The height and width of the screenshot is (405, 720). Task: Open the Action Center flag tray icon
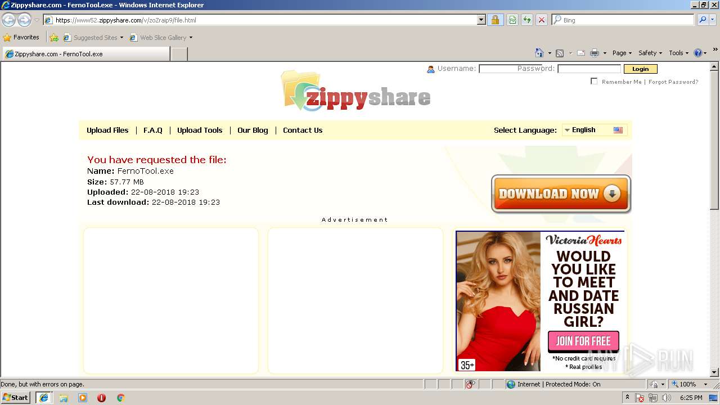(x=640, y=398)
